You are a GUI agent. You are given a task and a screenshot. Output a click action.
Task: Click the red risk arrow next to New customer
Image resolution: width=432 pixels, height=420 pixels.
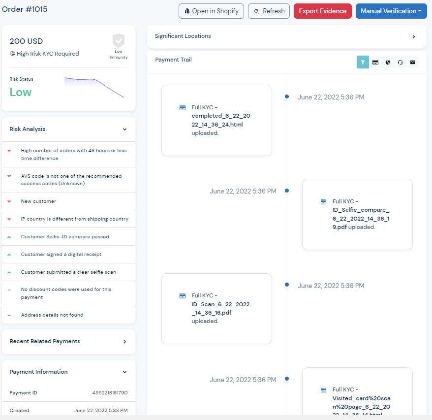click(x=8, y=201)
